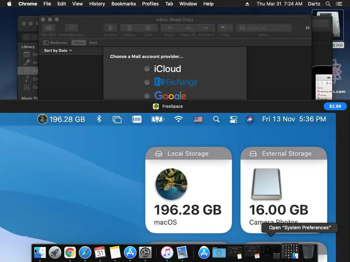Open the Trash in the Dock
Image resolution: width=350 pixels, height=262 pixels.
(x=308, y=252)
